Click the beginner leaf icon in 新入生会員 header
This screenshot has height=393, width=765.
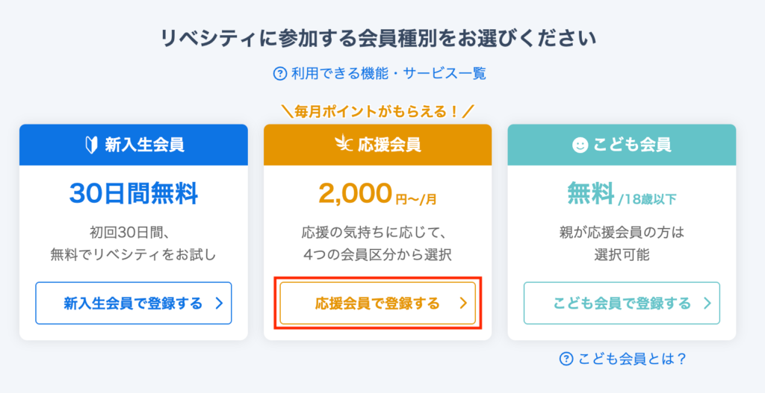tap(91, 145)
